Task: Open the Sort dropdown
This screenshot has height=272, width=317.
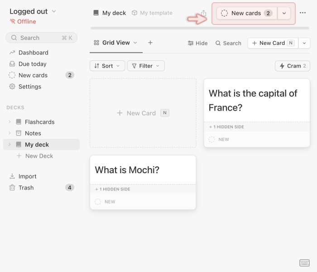Action: tap(107, 66)
